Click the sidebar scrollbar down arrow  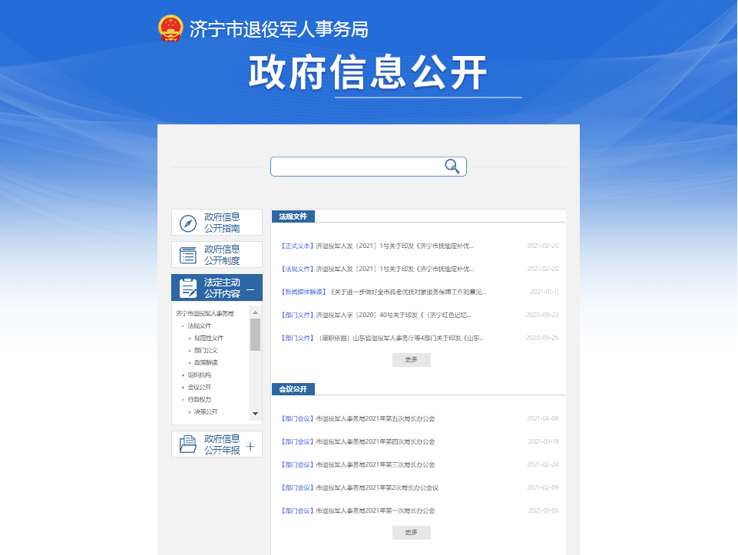(255, 414)
